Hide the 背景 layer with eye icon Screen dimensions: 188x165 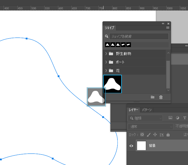tap(131, 146)
